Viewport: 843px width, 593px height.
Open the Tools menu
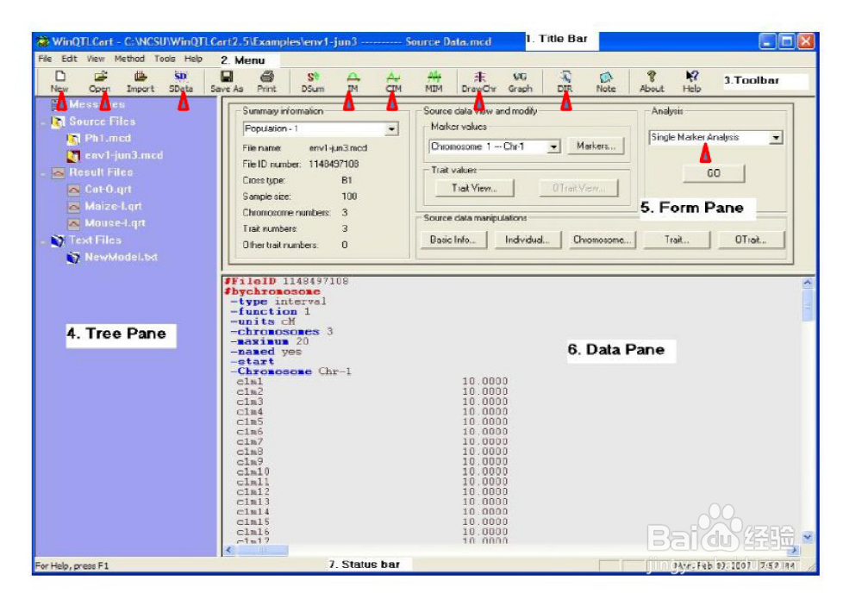(165, 59)
